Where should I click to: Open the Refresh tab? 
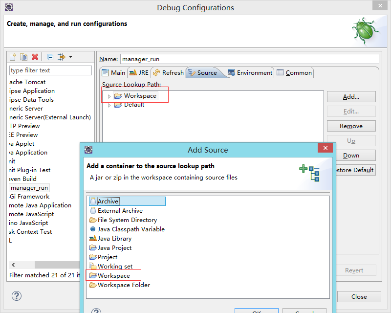point(168,73)
